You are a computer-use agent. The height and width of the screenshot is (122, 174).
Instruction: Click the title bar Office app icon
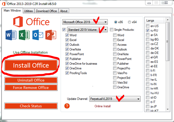pyautogui.click(x=3, y=4)
